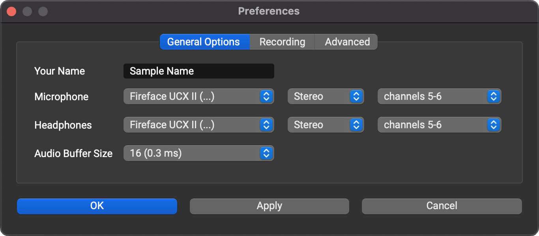The height and width of the screenshot is (236, 539).
Task: Close the Preferences window with red button
Action: (12, 11)
